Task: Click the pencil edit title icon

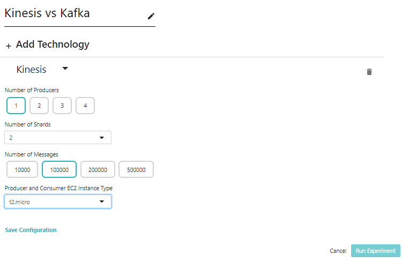Action: pyautogui.click(x=151, y=16)
